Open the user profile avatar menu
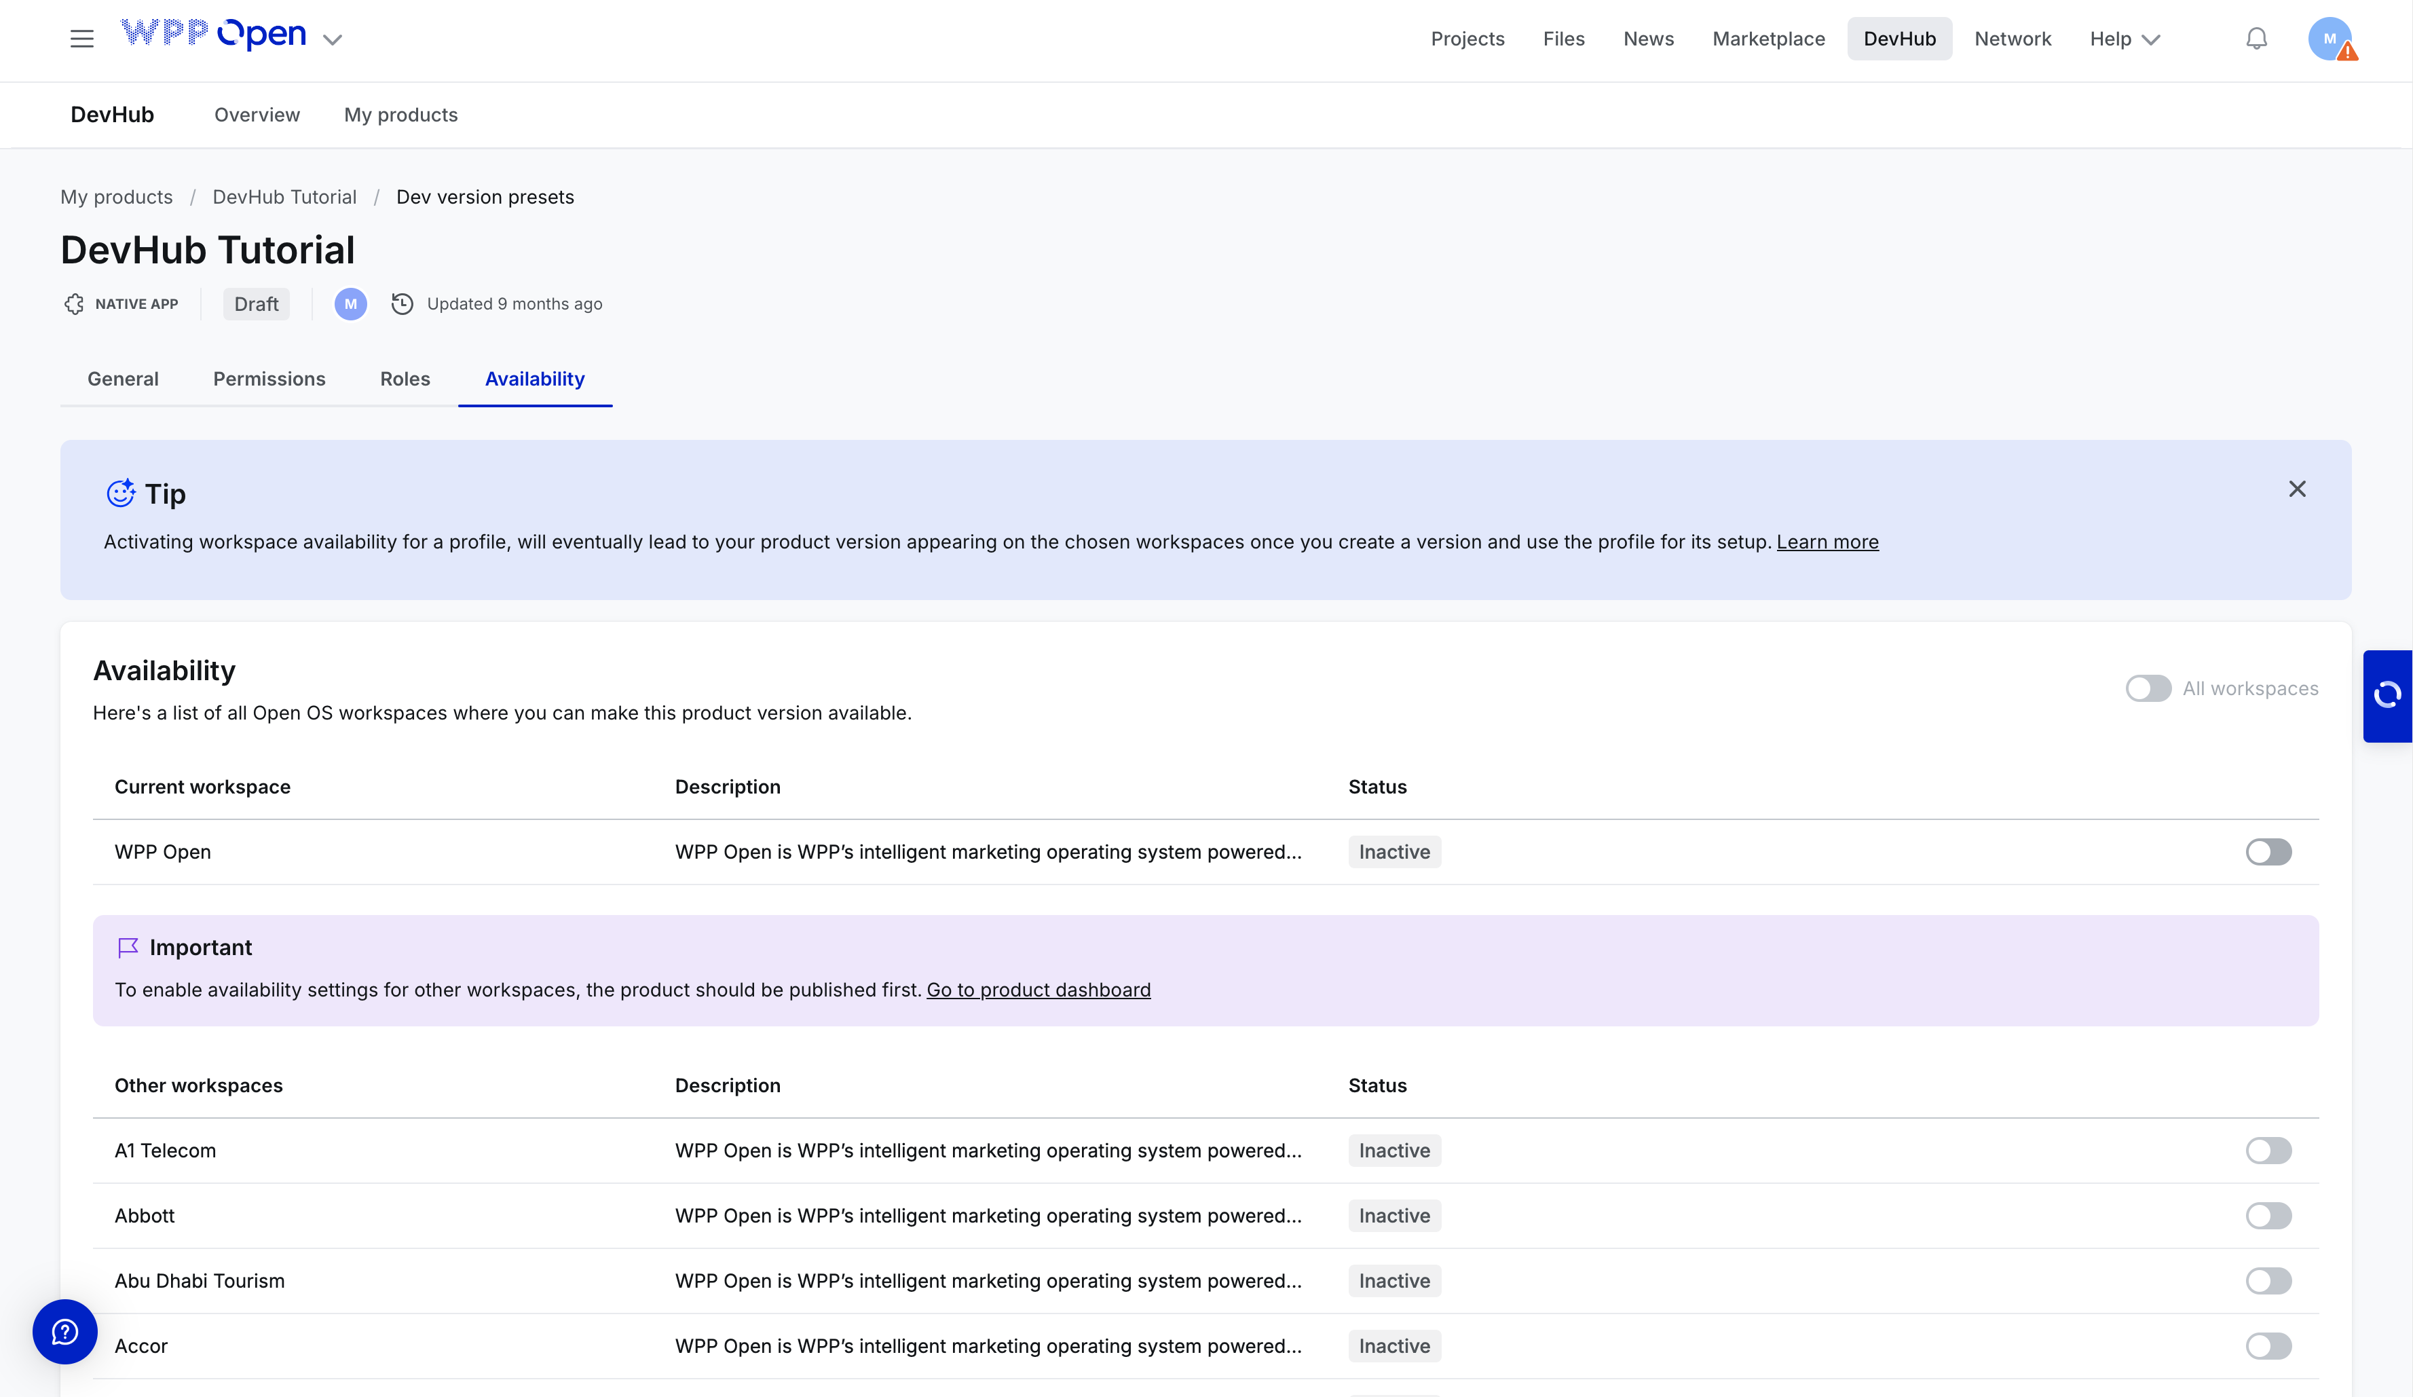Screen dimensions: 2413x1397 2330,39
